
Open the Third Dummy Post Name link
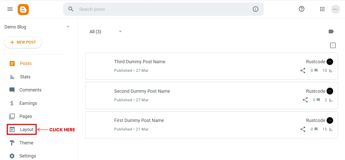pos(140,61)
